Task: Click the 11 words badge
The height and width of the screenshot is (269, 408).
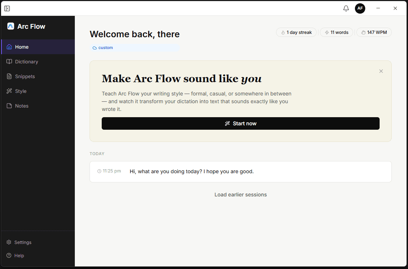Action: tap(336, 32)
